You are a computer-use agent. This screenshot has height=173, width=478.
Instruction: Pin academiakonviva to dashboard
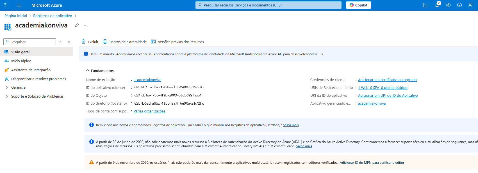tap(76, 25)
